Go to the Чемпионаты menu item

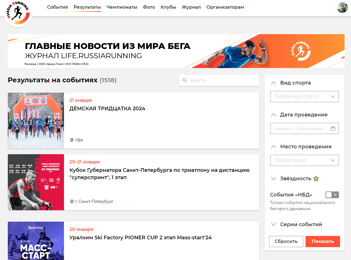click(x=122, y=7)
